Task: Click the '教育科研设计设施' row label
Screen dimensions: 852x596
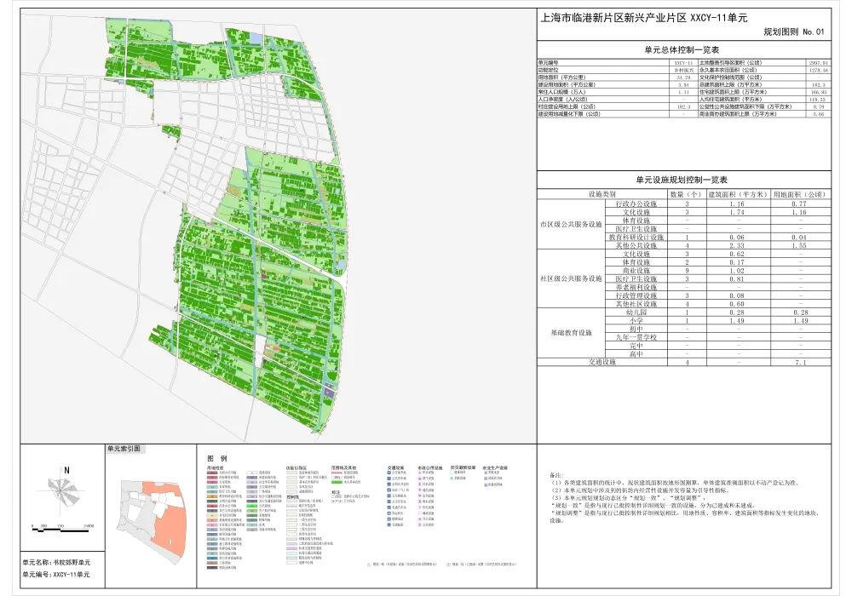Action: tap(636, 238)
